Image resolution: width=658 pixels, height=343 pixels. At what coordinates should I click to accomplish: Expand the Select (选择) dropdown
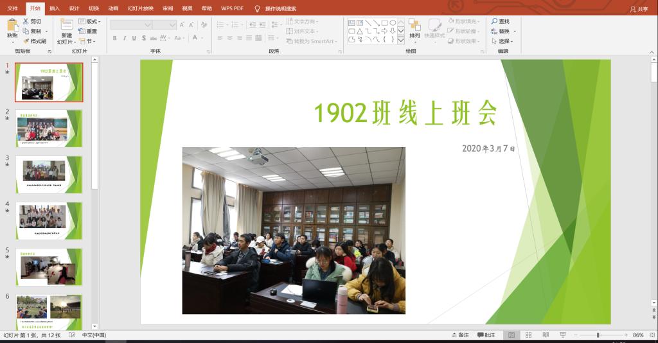(503, 41)
